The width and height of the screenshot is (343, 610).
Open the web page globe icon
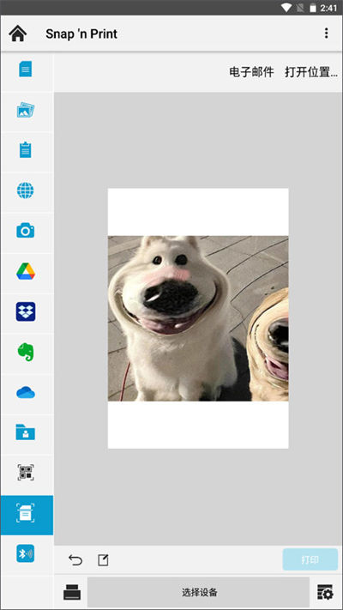coord(26,190)
